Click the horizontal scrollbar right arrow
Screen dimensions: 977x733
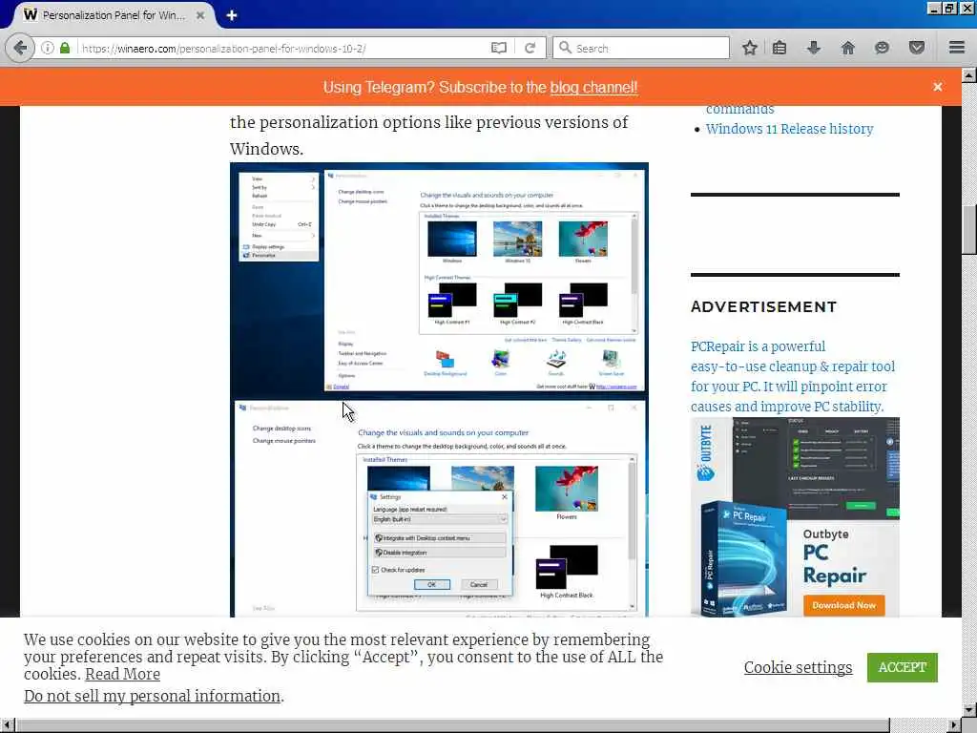[x=954, y=725]
